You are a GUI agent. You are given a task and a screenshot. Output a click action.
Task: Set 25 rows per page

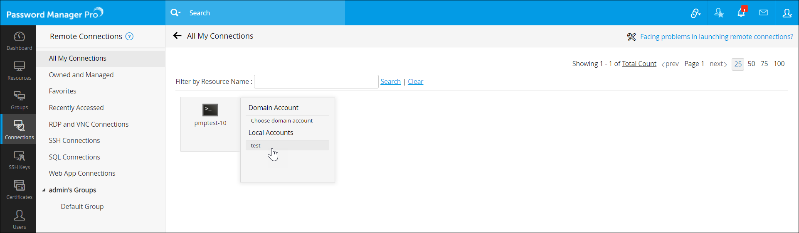[738, 64]
